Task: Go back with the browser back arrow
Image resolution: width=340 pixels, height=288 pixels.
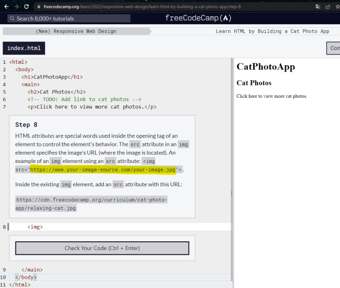Action: [x=6, y=6]
